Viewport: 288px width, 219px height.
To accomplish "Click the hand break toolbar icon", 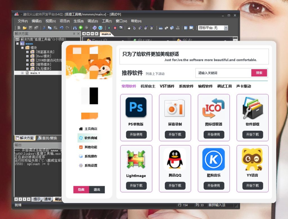I will point(129,28).
